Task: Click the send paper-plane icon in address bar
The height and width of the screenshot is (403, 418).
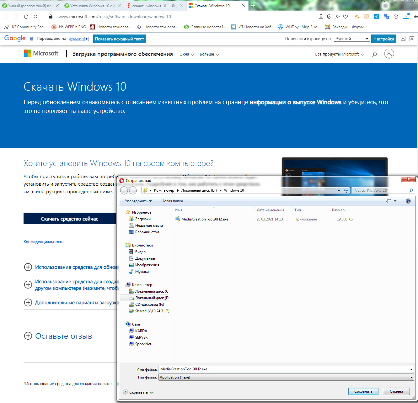Action: click(x=337, y=17)
